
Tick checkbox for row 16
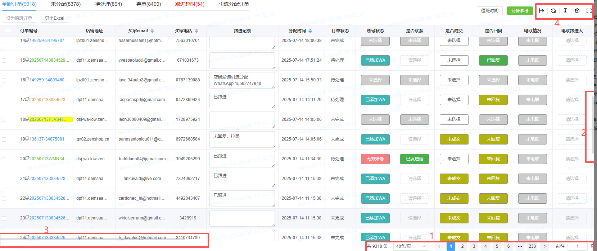tap(4, 80)
